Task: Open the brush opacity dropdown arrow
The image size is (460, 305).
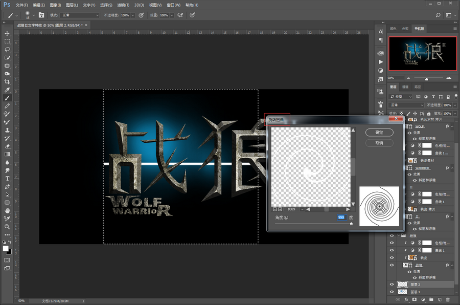Action: (x=133, y=15)
